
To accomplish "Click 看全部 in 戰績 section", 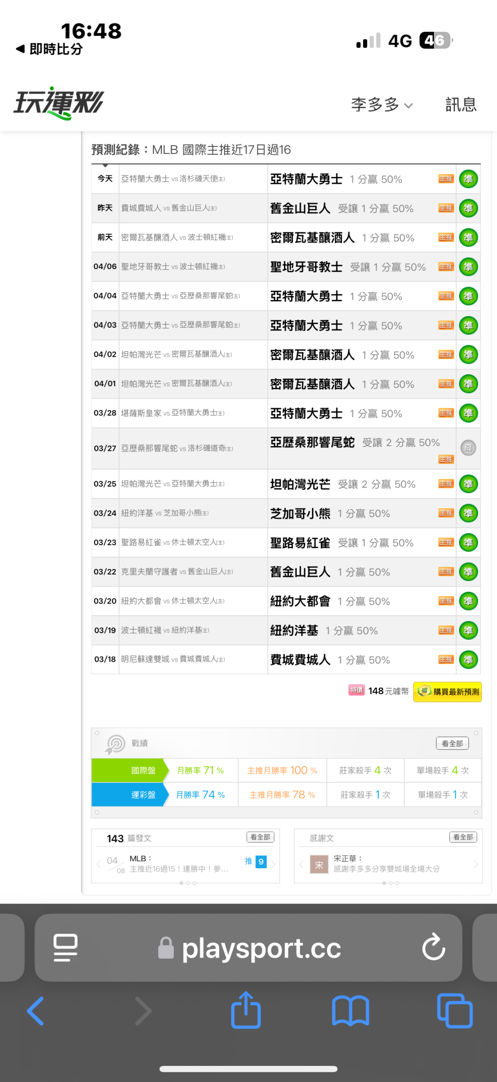I will pos(452,743).
